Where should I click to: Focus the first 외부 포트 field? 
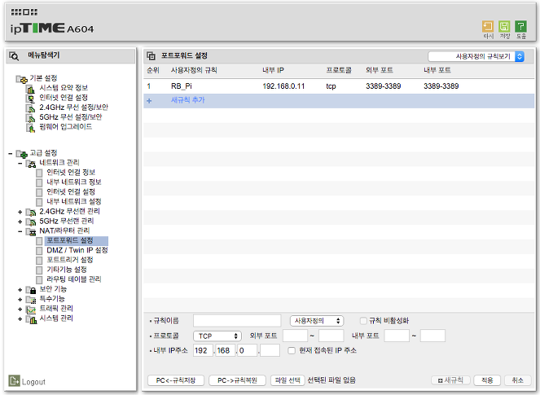(295, 336)
